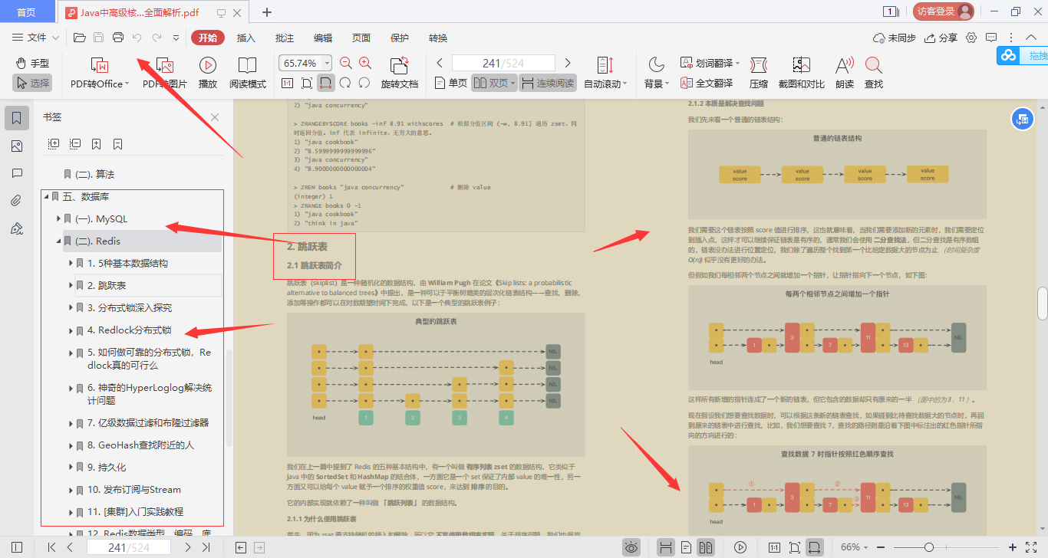
Task: Click the page number field in toolbar
Action: pyautogui.click(x=503, y=63)
